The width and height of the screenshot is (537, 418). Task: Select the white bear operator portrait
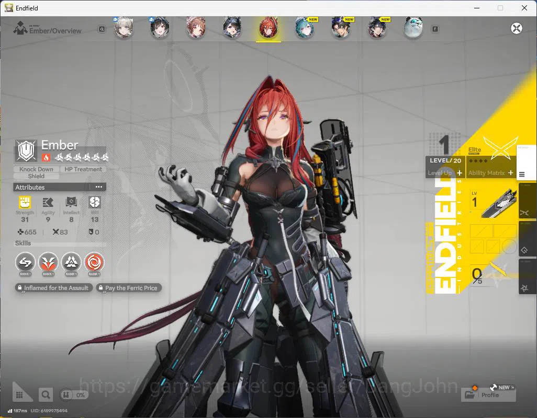coord(412,28)
